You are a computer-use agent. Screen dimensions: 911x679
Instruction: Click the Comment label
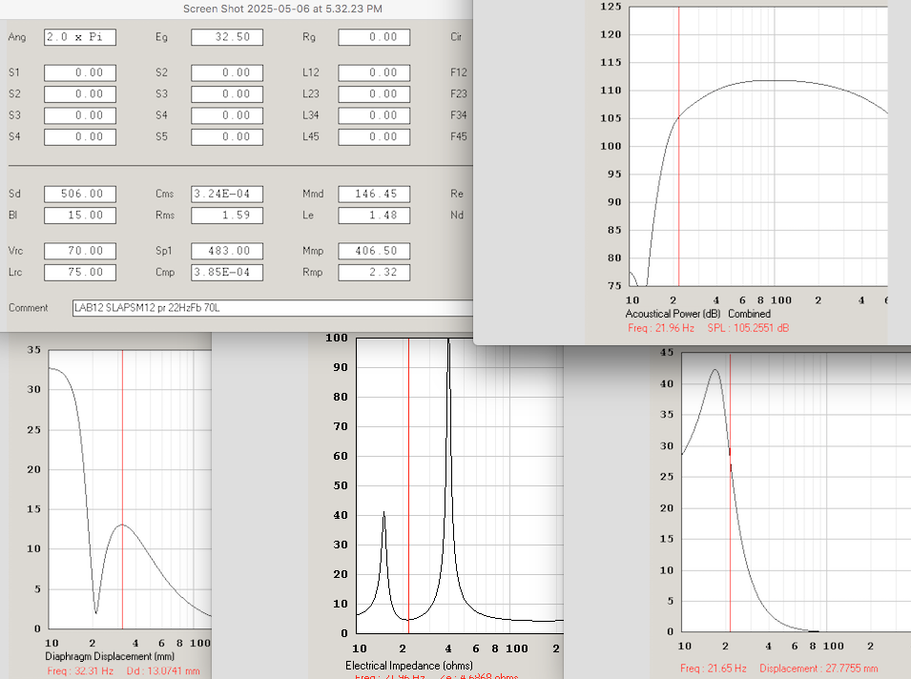coord(28,308)
